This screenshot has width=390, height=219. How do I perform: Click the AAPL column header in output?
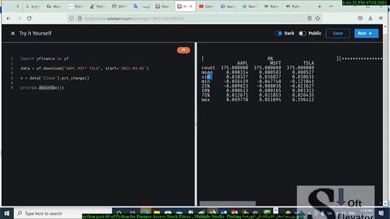click(x=243, y=63)
